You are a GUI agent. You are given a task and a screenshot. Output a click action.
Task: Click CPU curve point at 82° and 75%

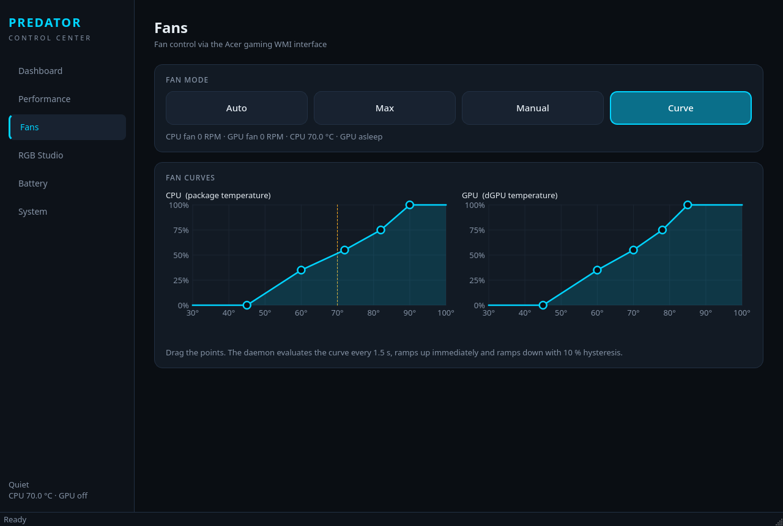click(380, 230)
